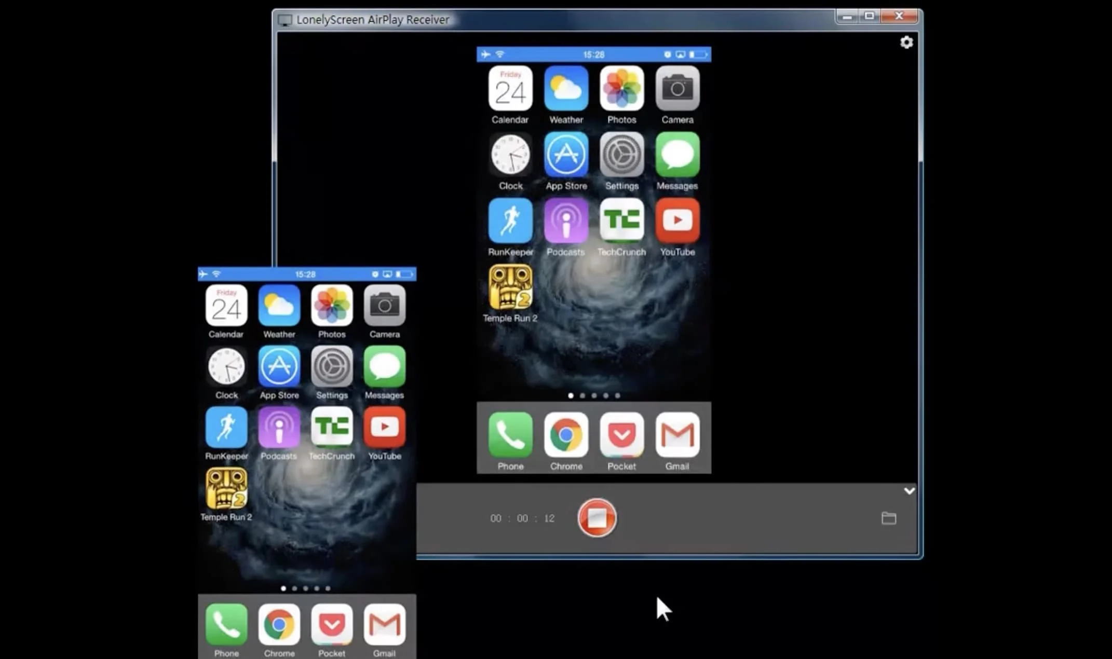Tap Phone dock icon in LonelyScreen window
The height and width of the screenshot is (659, 1112).
coord(510,435)
